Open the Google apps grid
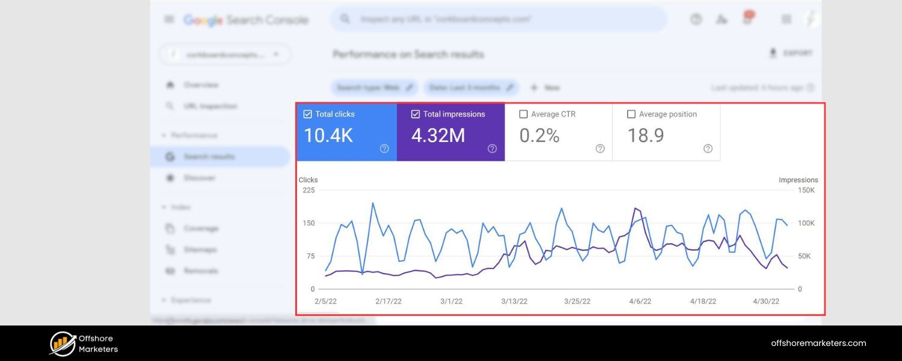Screen dimensions: 902x361 (x=785, y=19)
